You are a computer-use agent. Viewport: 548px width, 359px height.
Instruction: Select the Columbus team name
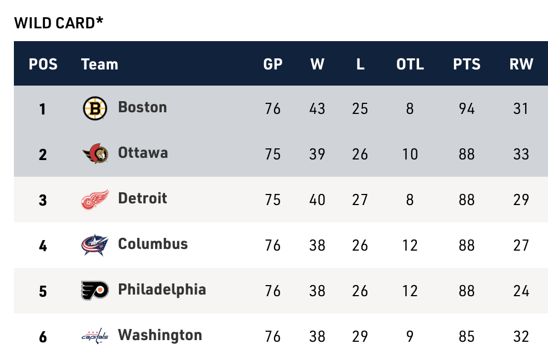[x=153, y=243]
